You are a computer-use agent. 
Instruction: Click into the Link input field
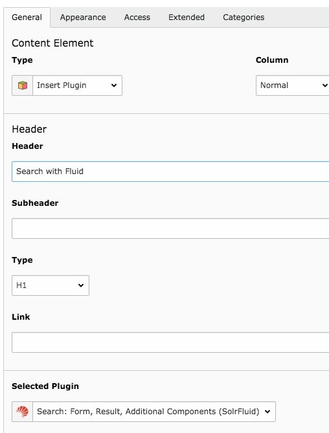click(170, 342)
